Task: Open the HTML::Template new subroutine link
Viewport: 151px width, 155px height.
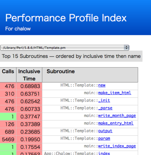Action: [102, 85]
